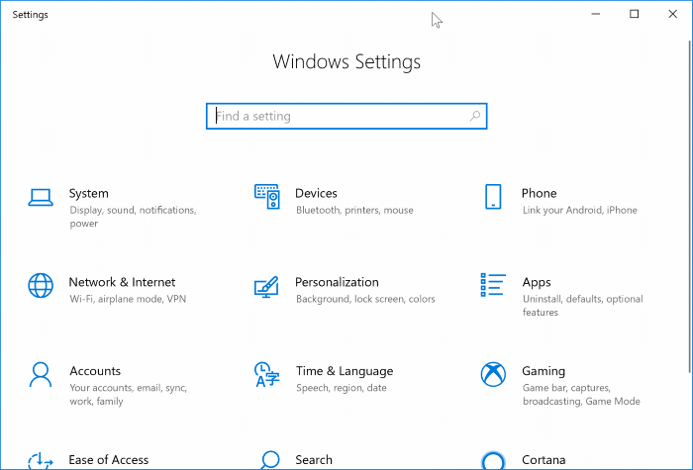Open the Accounts settings title

coord(95,371)
